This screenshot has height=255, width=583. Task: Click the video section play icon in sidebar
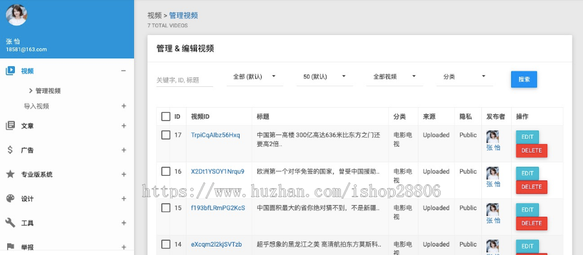(10, 71)
